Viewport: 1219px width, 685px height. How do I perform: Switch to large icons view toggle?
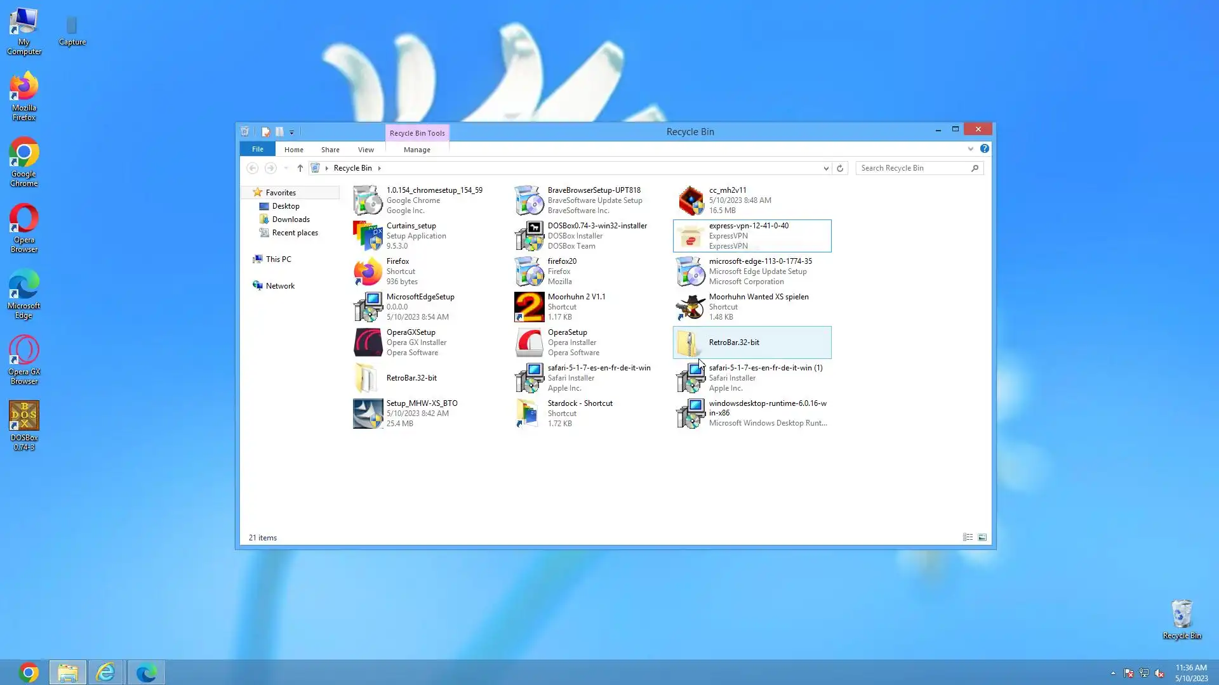tap(982, 537)
